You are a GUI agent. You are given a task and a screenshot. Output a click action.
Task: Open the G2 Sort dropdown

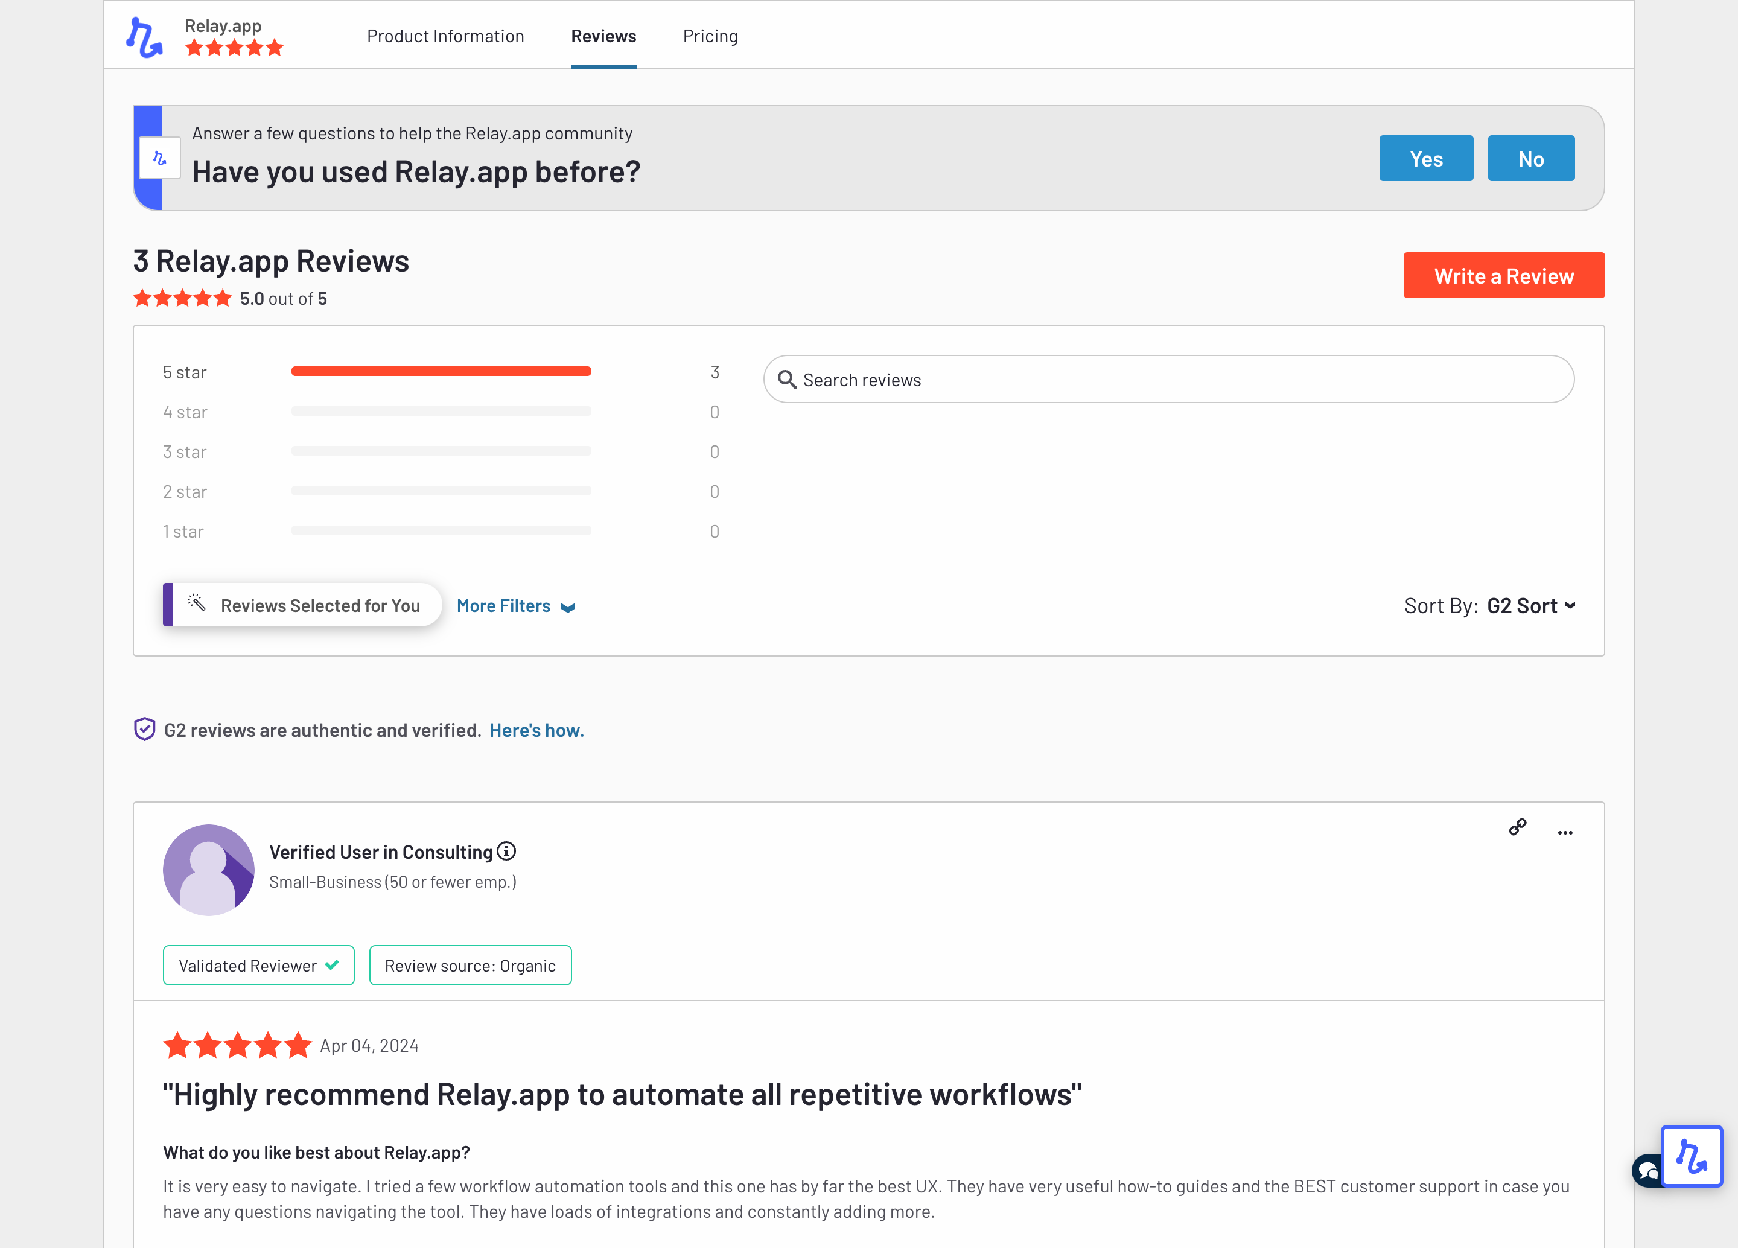tap(1531, 605)
